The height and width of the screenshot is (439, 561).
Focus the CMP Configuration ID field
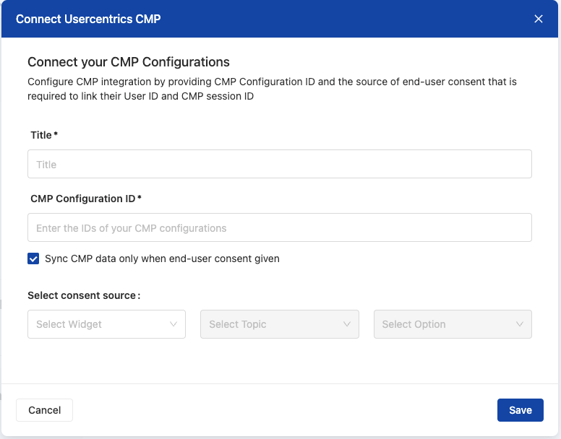click(x=279, y=228)
